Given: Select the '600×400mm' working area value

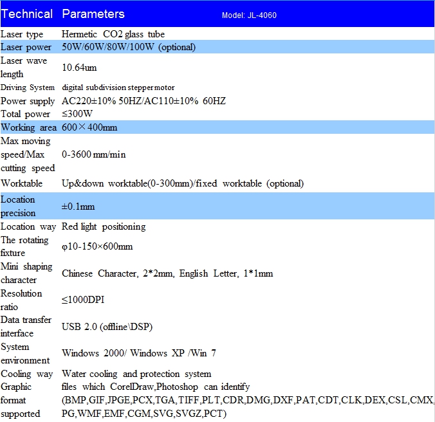Looking at the screenshot, I should 89,127.
